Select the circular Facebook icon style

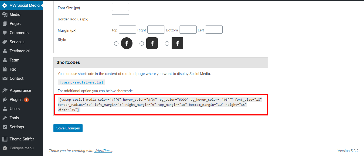click(x=116, y=43)
